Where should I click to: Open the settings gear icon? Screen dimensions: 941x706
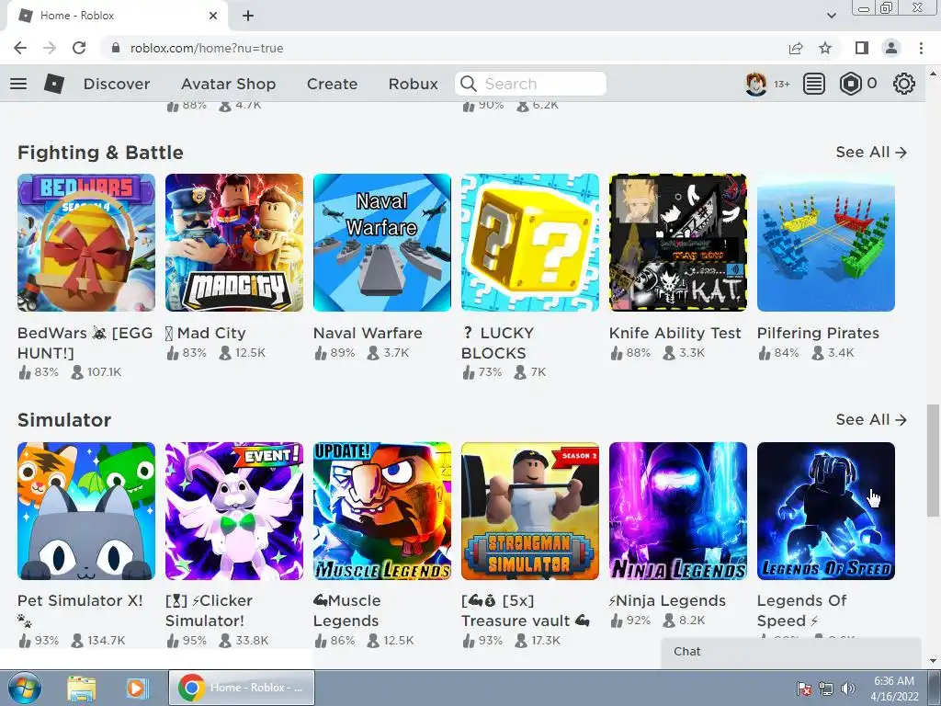point(904,84)
